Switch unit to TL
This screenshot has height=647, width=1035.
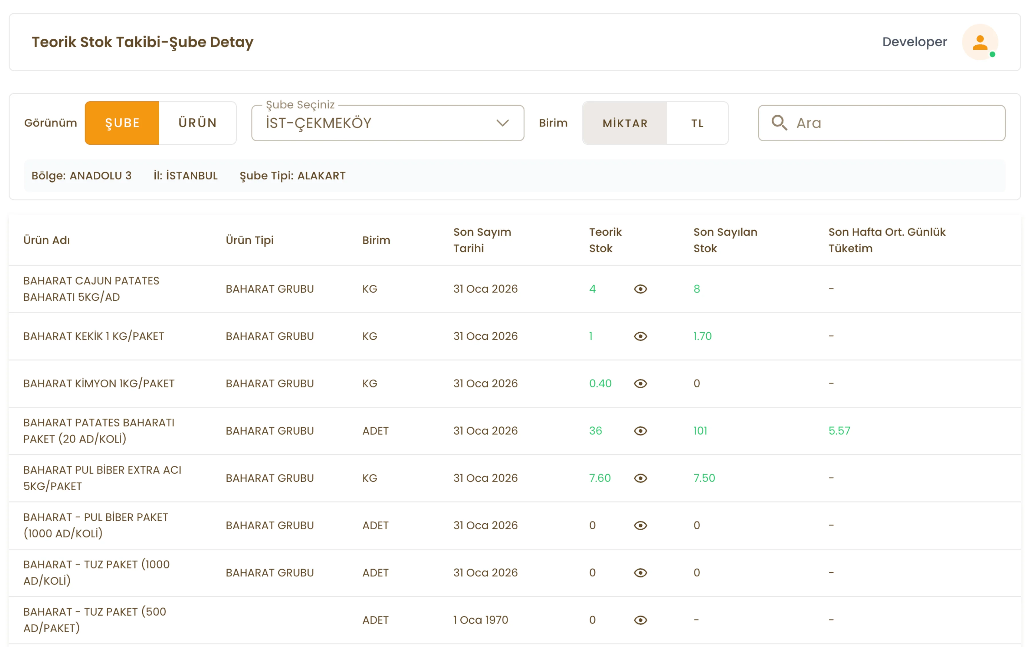click(697, 123)
